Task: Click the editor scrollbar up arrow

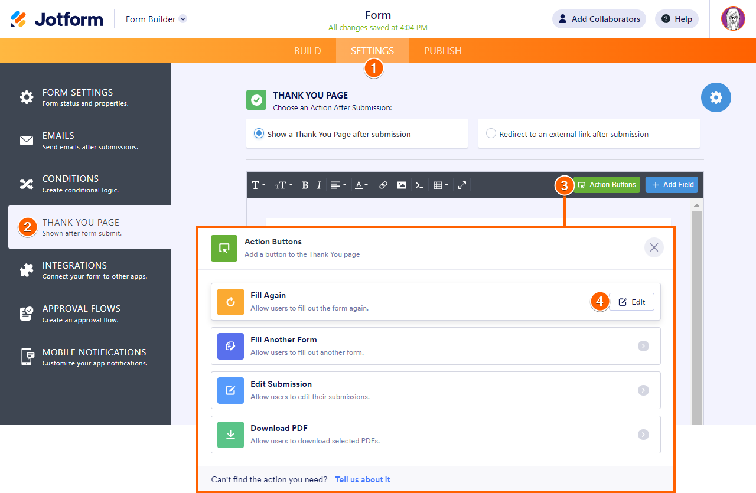Action: [696, 205]
